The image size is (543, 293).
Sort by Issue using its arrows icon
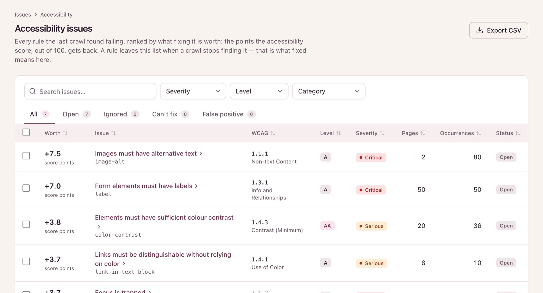click(113, 133)
